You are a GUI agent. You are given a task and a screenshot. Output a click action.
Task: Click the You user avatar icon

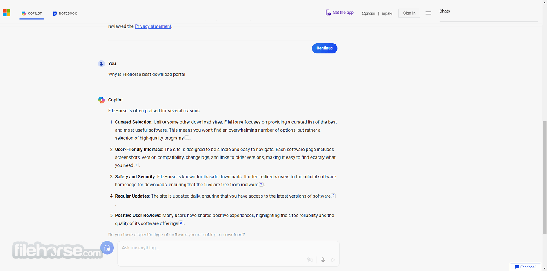pyautogui.click(x=101, y=64)
